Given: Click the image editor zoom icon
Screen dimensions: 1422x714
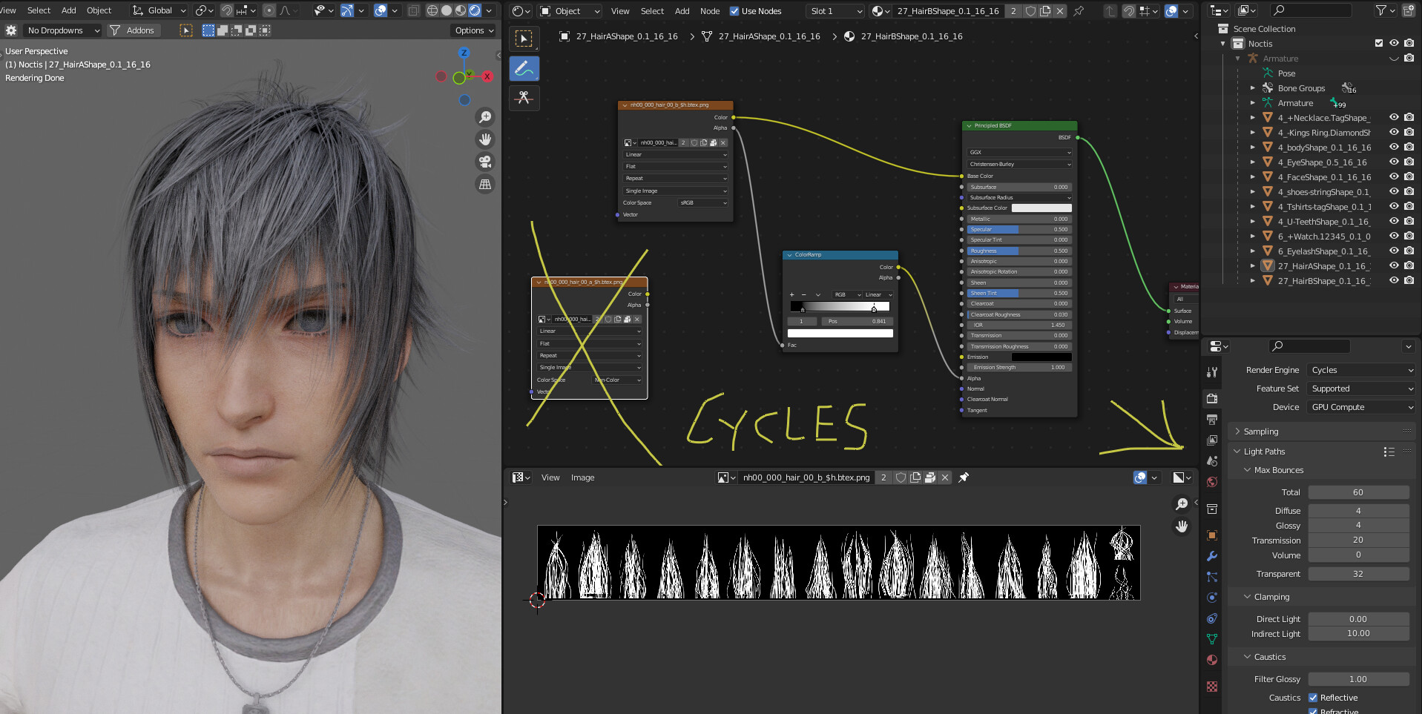Looking at the screenshot, I should 1182,504.
